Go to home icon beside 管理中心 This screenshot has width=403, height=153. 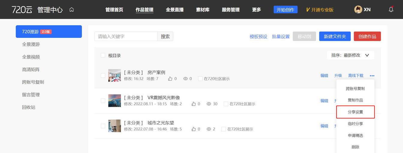(x=71, y=10)
